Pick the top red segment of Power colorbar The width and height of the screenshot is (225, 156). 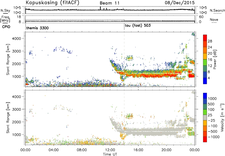pos(205,38)
